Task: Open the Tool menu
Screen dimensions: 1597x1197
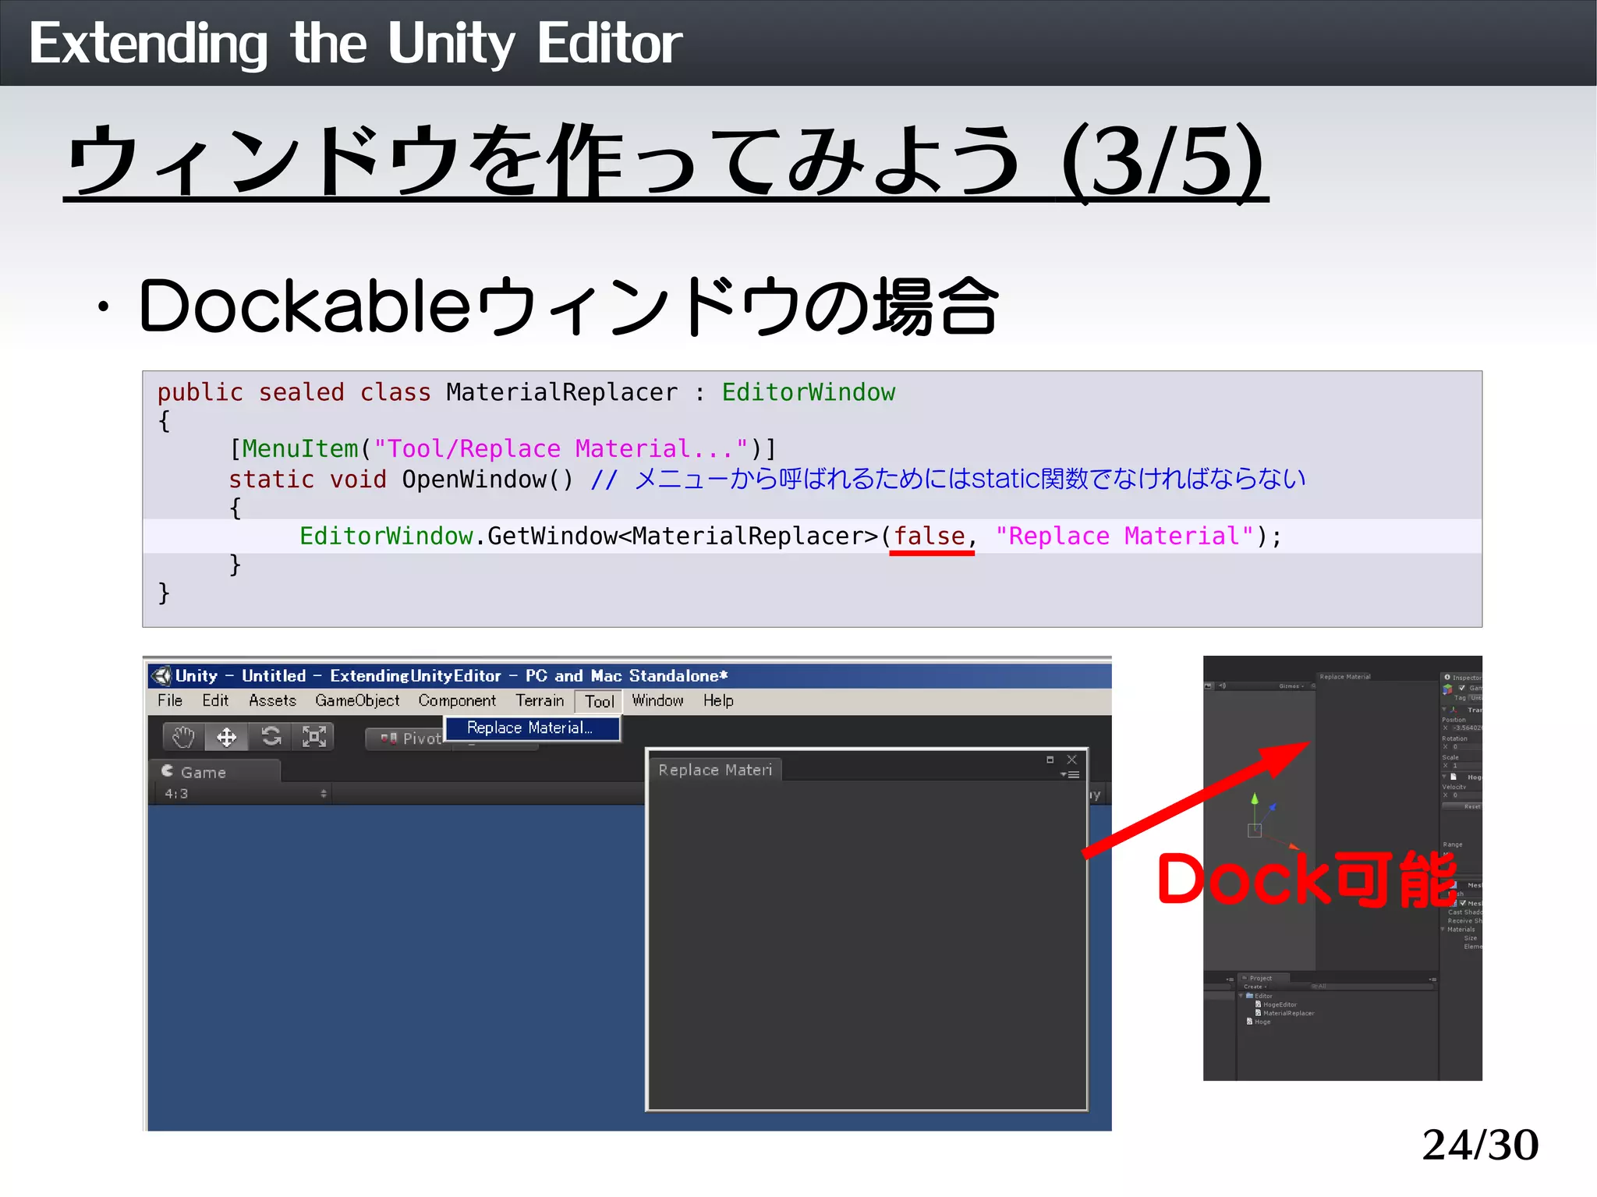Action: [x=599, y=701]
